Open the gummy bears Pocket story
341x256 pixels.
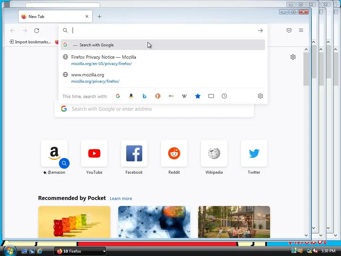[74, 222]
